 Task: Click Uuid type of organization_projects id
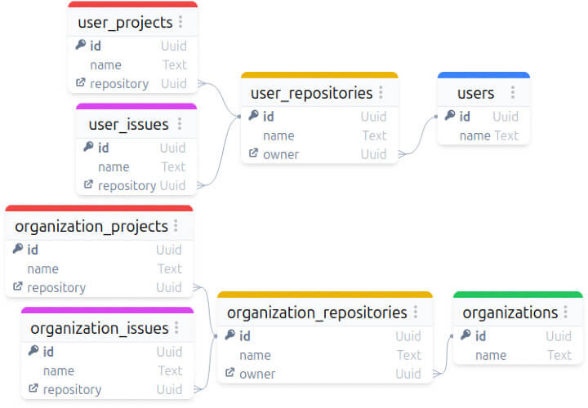[x=169, y=250]
